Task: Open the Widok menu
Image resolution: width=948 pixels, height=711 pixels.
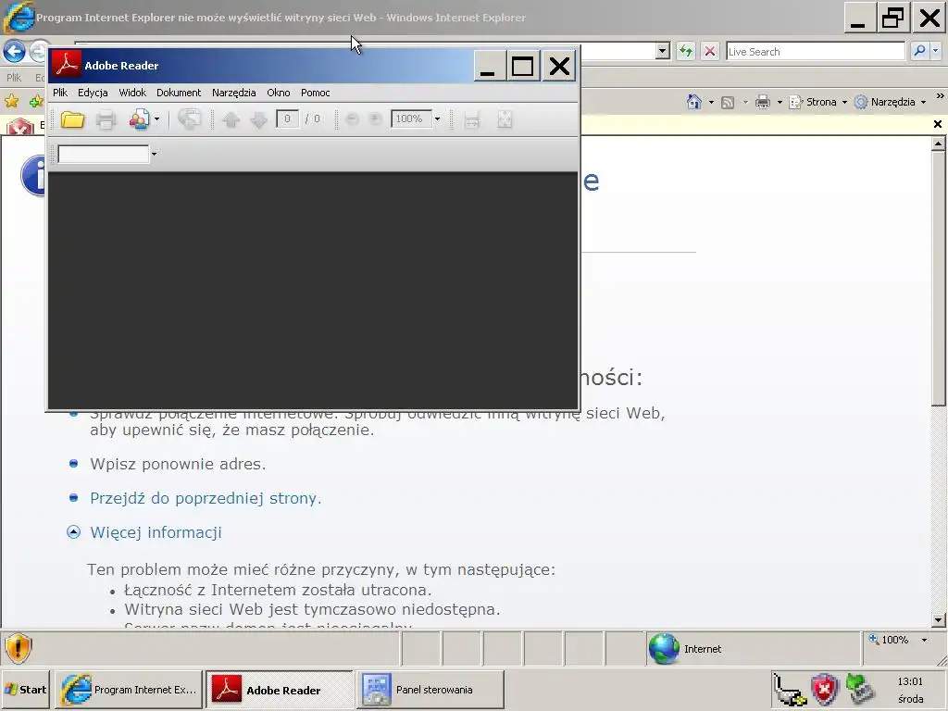Action: tap(132, 93)
